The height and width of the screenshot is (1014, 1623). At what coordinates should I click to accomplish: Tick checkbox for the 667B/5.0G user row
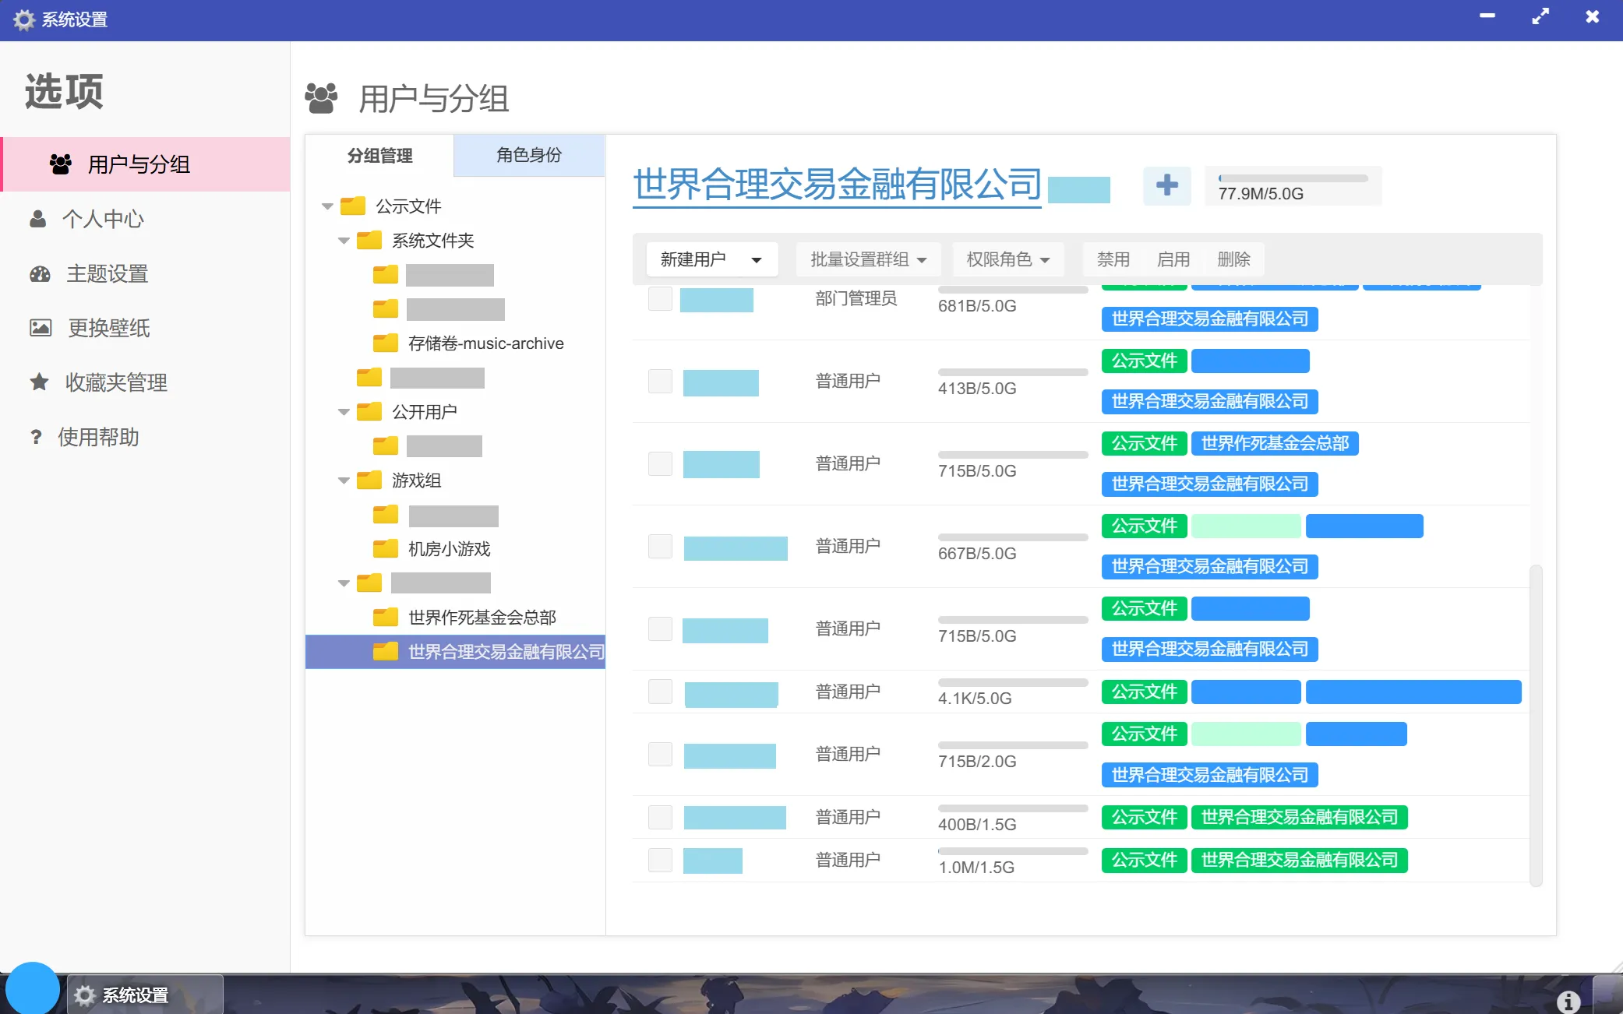660,546
